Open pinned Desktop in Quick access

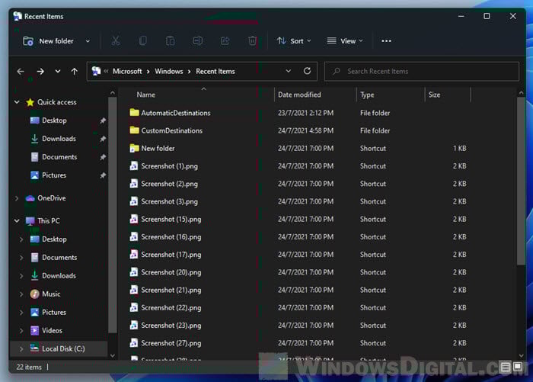pyautogui.click(x=54, y=120)
